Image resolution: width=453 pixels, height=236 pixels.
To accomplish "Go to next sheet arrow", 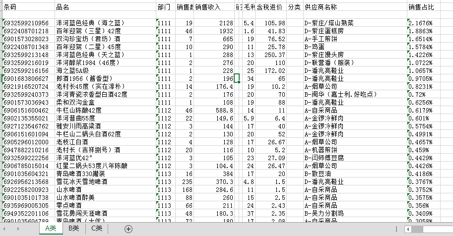I will click(x=18, y=229).
